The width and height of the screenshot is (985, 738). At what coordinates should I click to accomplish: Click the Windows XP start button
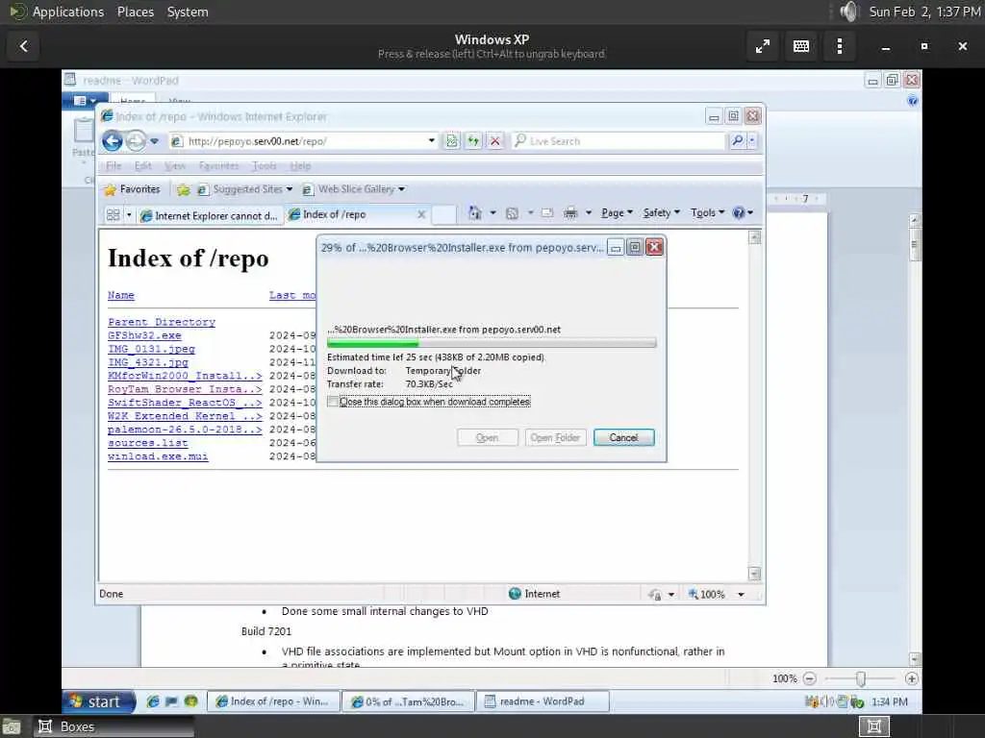[x=99, y=701]
